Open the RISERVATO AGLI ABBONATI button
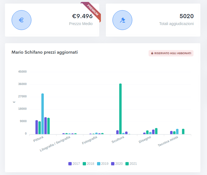The height and width of the screenshot is (175, 207). tap(171, 53)
